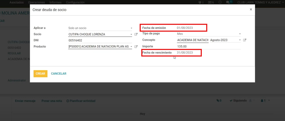The image size is (285, 121).
Task: Click the background 00516402 value
Action: coord(14,48)
